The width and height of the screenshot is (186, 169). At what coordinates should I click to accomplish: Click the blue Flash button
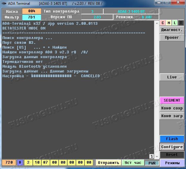(172, 139)
